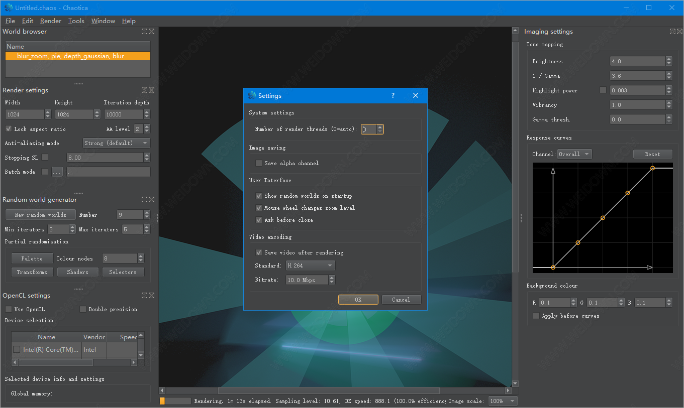Close the World browser panel
Image resolution: width=684 pixels, height=408 pixels.
(152, 32)
